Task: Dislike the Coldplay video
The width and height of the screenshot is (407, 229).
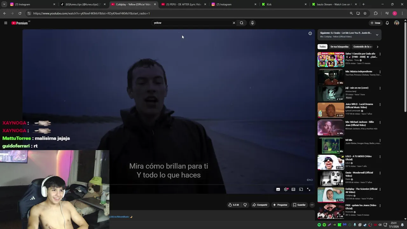Action: (245, 205)
